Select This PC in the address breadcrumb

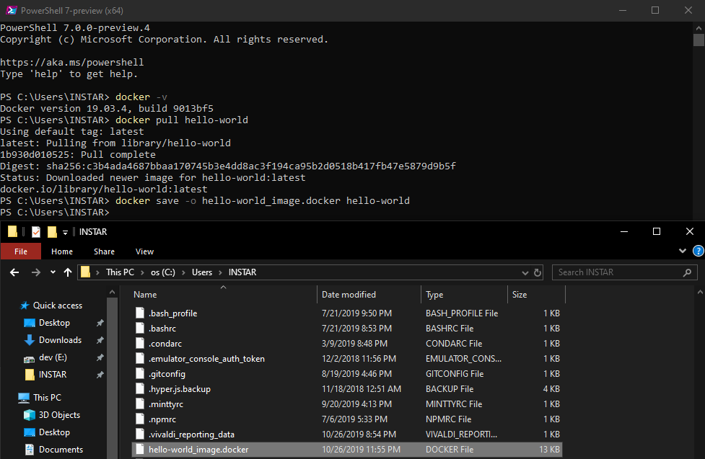120,272
